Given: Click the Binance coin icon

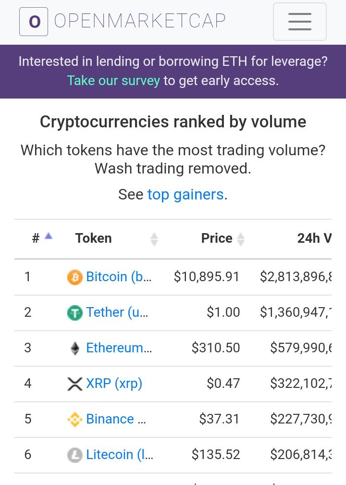Looking at the screenshot, I should (x=74, y=420).
